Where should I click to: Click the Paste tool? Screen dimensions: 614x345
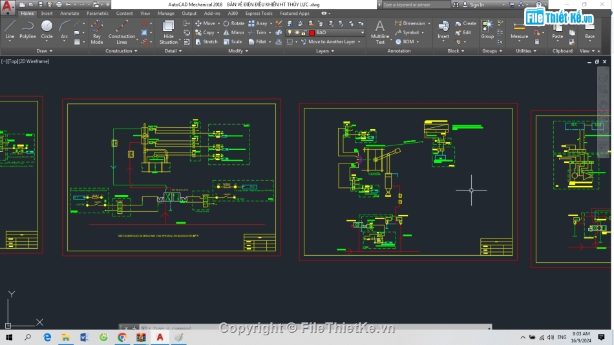(x=557, y=30)
